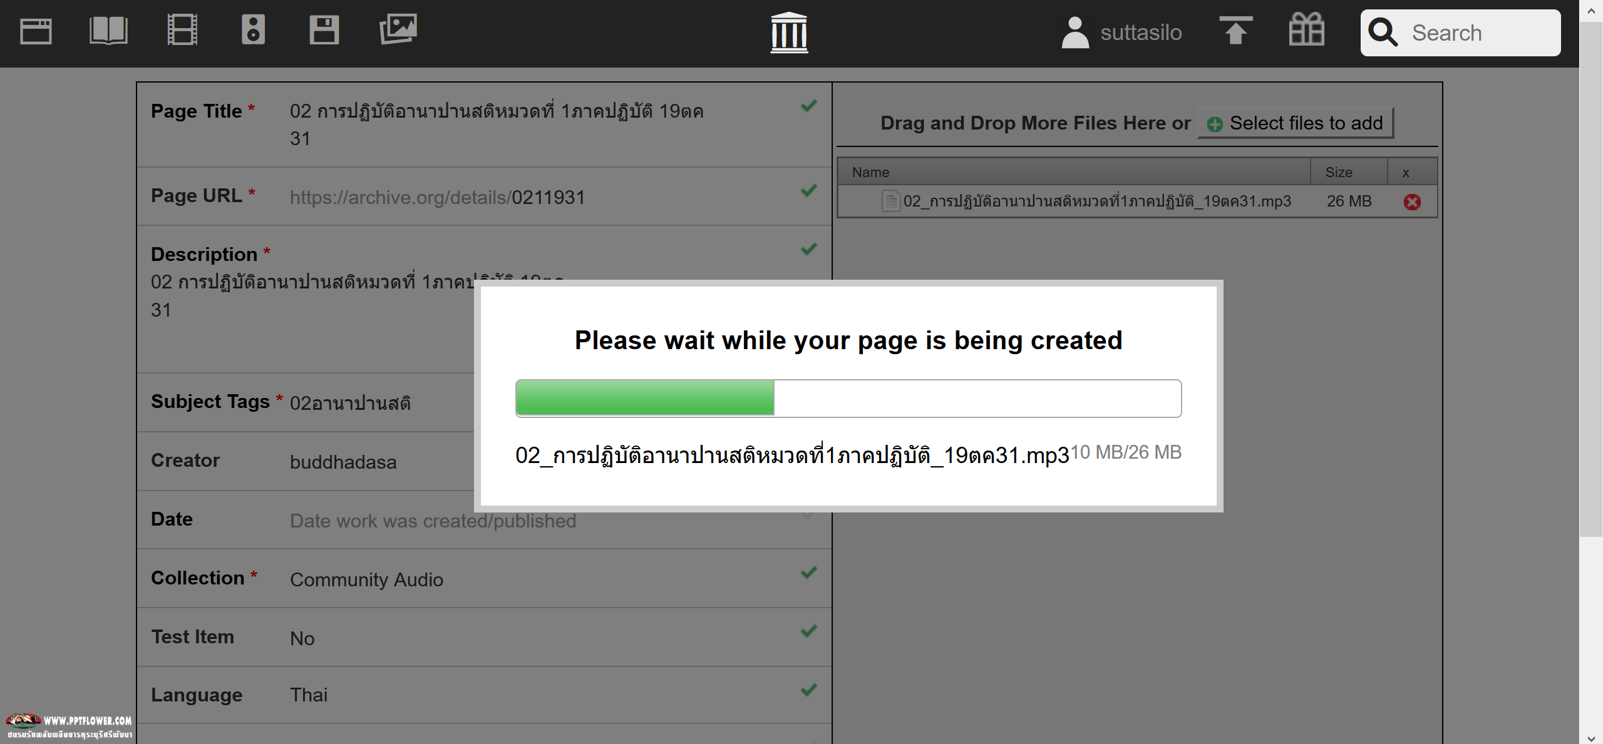Click the 26 MB size cell
Image resolution: width=1603 pixels, height=744 pixels.
pyautogui.click(x=1349, y=201)
